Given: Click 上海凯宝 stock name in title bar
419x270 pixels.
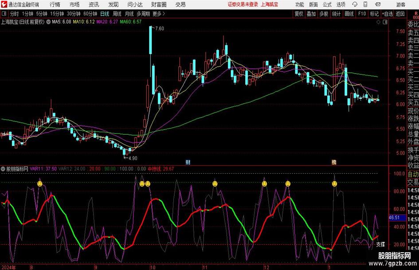Looking at the screenshot, I should [270, 4].
